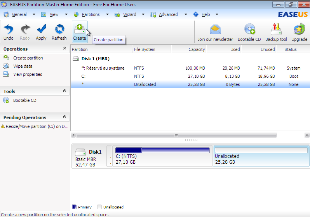
Task: Collapse the Pending Operations panel
Action: pyautogui.click(x=64, y=117)
